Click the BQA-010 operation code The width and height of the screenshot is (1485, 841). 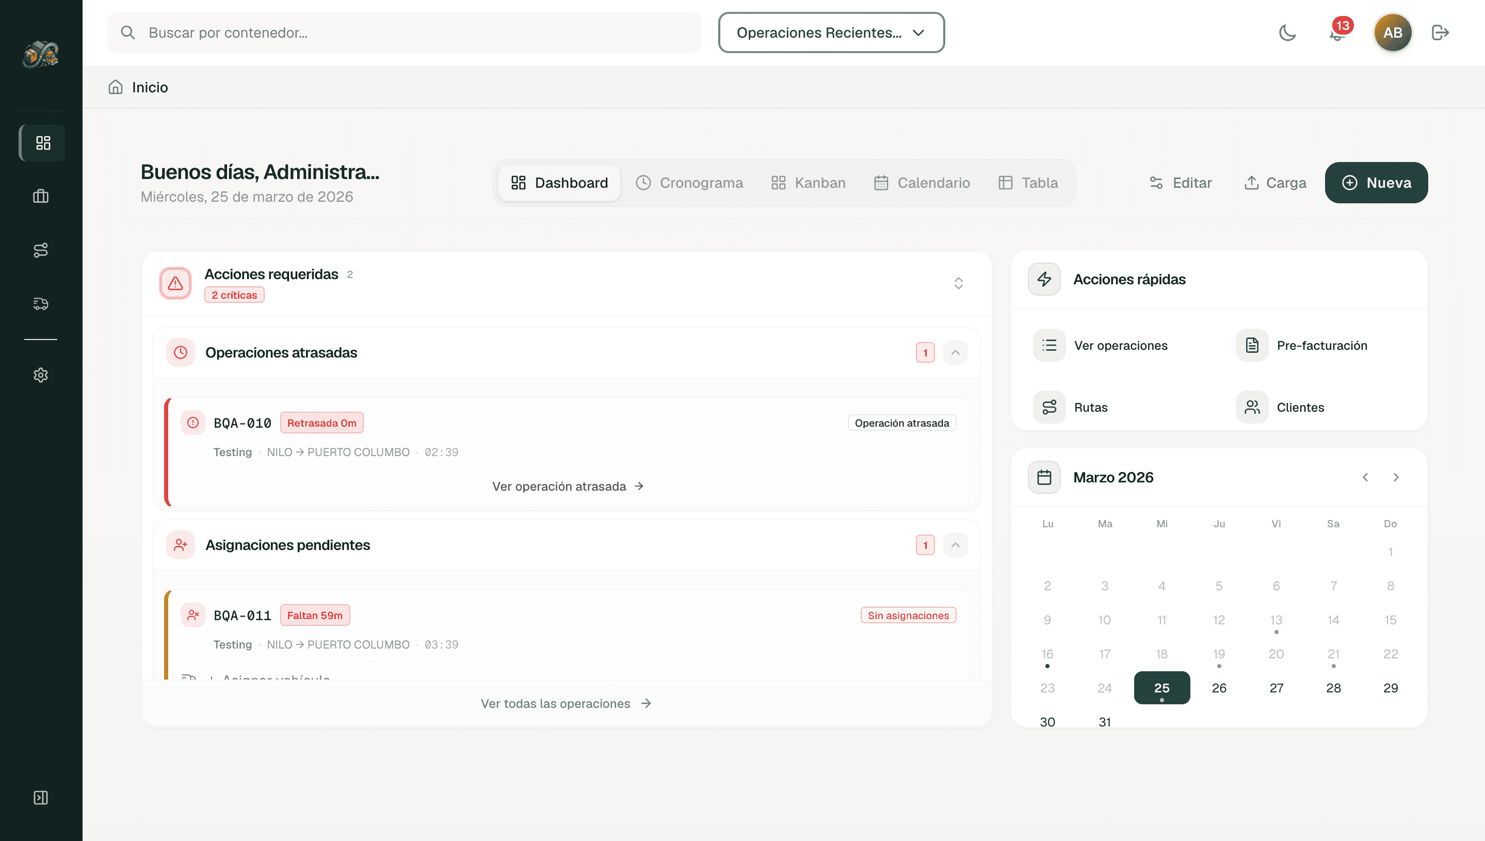pos(243,423)
